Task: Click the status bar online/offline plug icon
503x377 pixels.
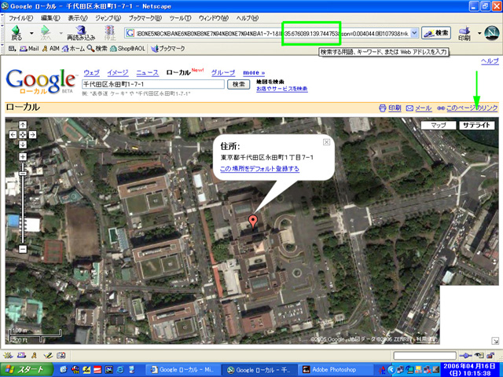Action: click(465, 355)
